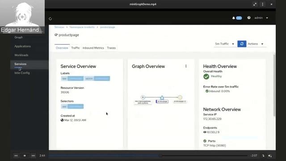286x161 pixels.
Task: Open the Actions dropdown menu
Action: (256, 44)
